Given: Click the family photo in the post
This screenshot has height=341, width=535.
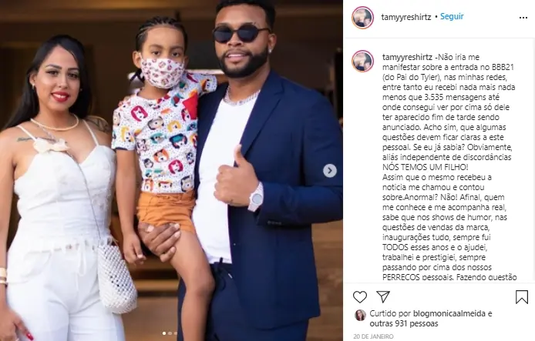Looking at the screenshot, I should [171, 170].
